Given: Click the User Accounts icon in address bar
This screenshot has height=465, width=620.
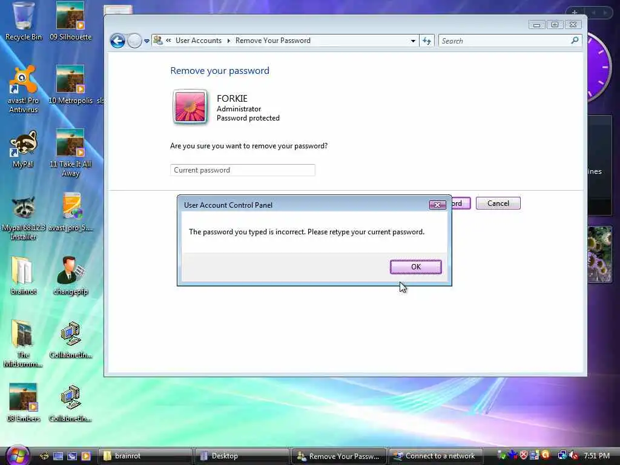Looking at the screenshot, I should point(158,41).
